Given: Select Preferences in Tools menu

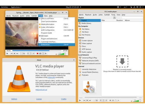Looking at the screenshot, I should [57, 44].
